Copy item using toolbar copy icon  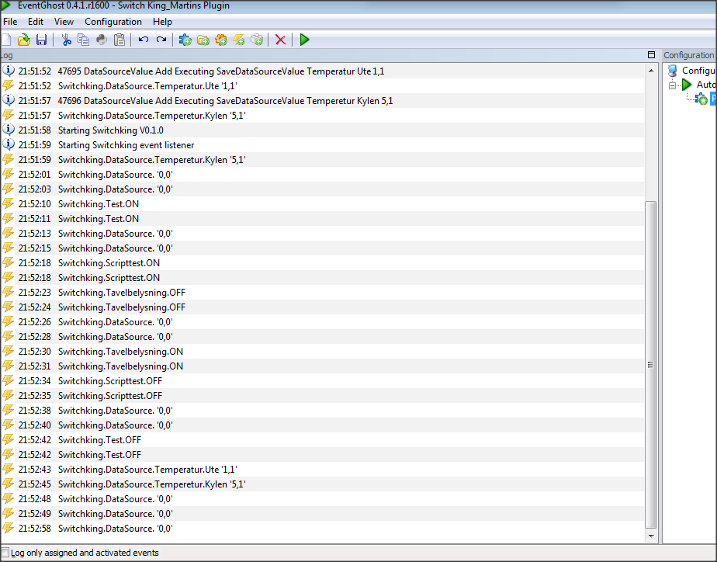tap(84, 40)
